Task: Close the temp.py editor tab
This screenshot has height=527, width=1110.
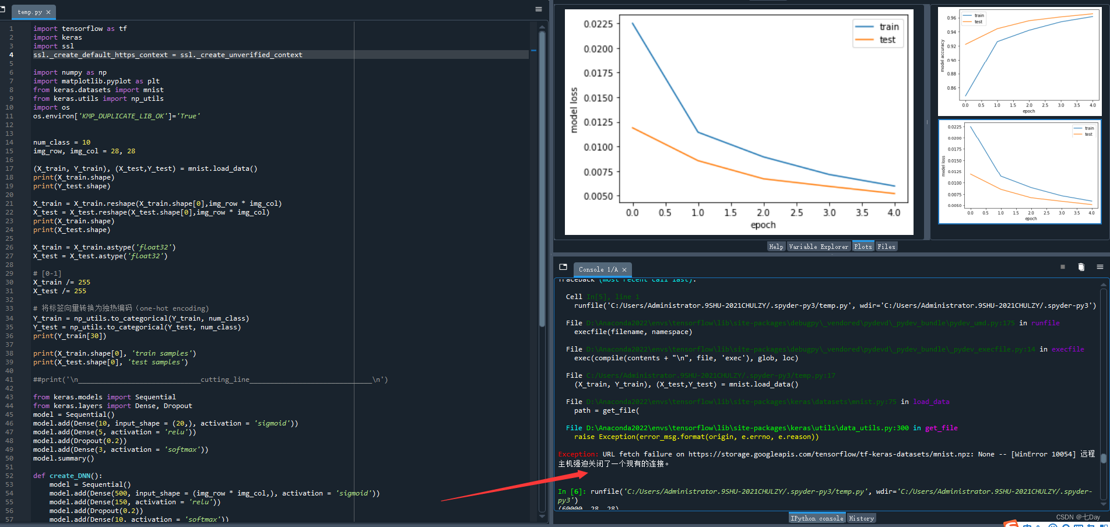Action: pos(48,12)
